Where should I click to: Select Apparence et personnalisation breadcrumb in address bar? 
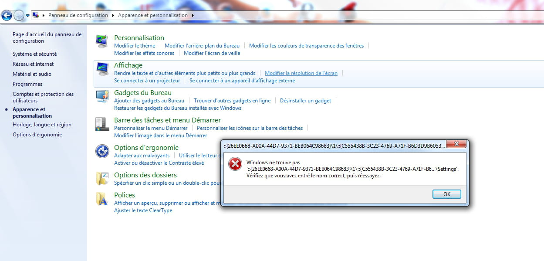point(153,15)
